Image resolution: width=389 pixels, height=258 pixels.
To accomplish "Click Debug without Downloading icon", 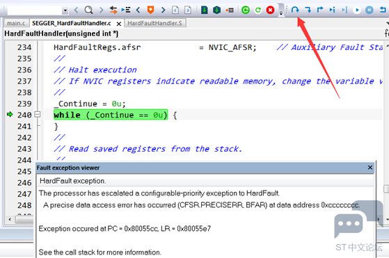I will click(258, 10).
